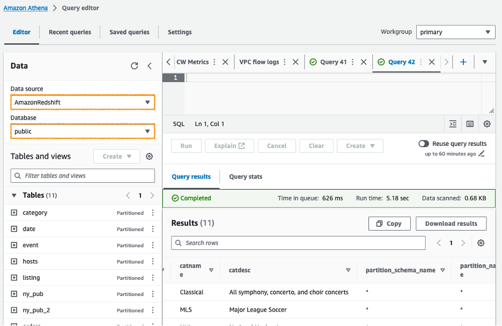Switch to Query stats tab
The width and height of the screenshot is (502, 326).
(x=246, y=177)
